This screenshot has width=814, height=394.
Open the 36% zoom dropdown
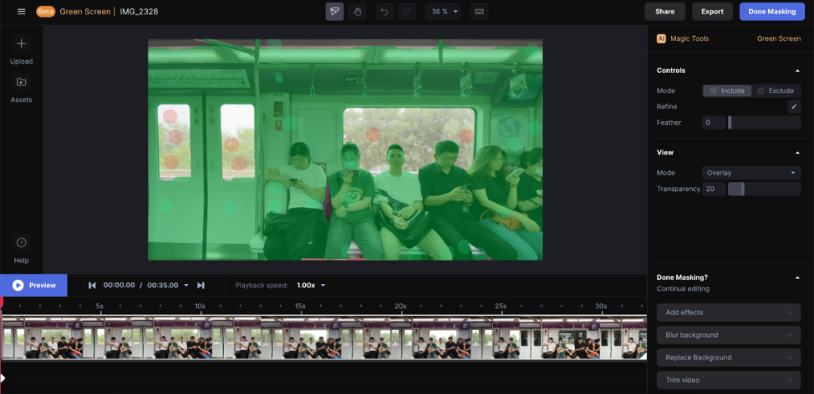(443, 11)
